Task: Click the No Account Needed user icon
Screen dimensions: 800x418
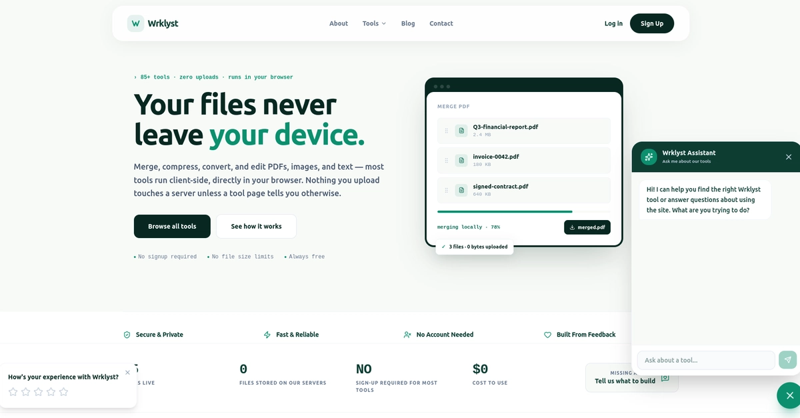Action: pyautogui.click(x=407, y=335)
